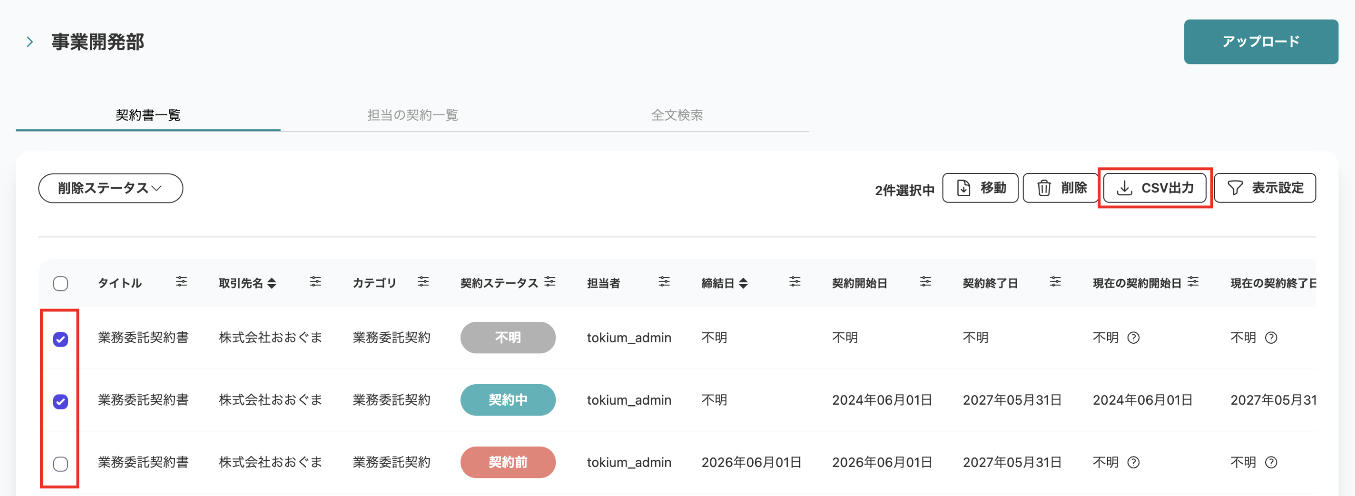Open the 担当者 column filter icon
The height and width of the screenshot is (496, 1355).
(664, 282)
